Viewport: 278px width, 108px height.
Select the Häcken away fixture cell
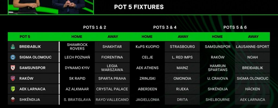click(x=252, y=89)
